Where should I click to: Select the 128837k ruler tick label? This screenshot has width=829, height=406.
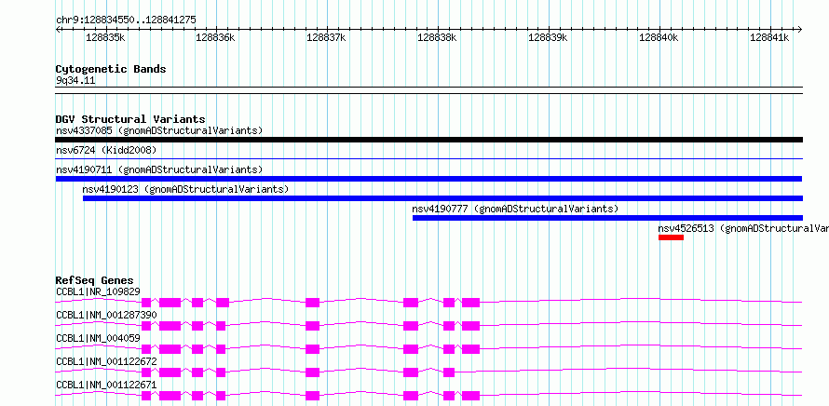(x=326, y=37)
